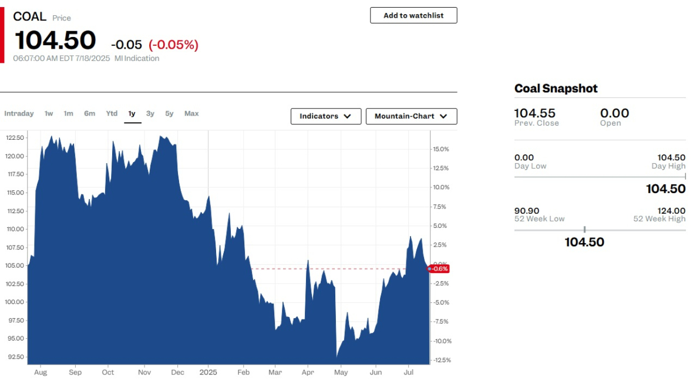Screen dimensions: 693x391
Task: Add COAL to watchlist
Action: [x=413, y=15]
